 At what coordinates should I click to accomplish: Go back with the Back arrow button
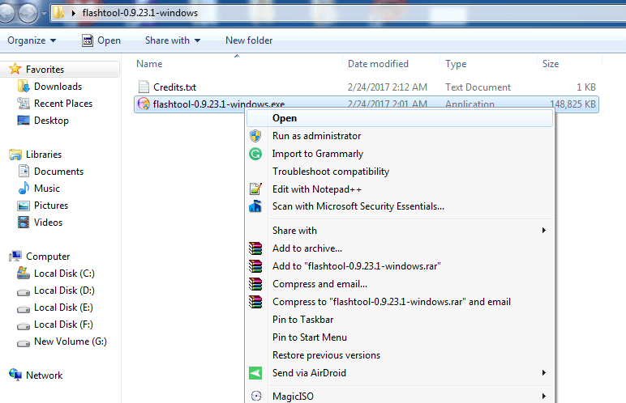click(6, 13)
